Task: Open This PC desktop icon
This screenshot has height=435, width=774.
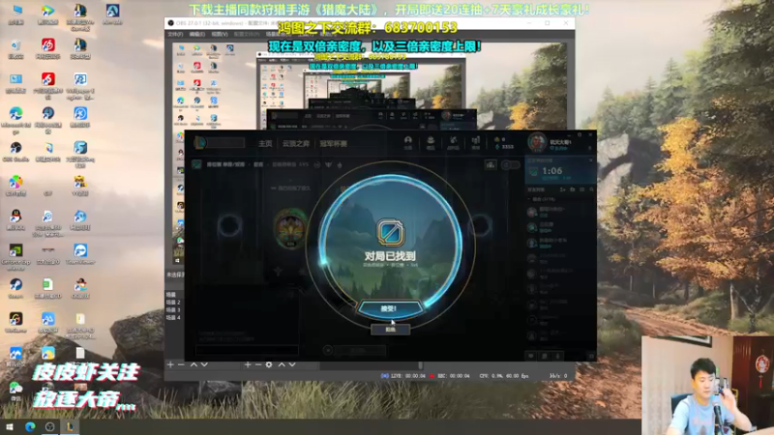Action: tap(15, 14)
